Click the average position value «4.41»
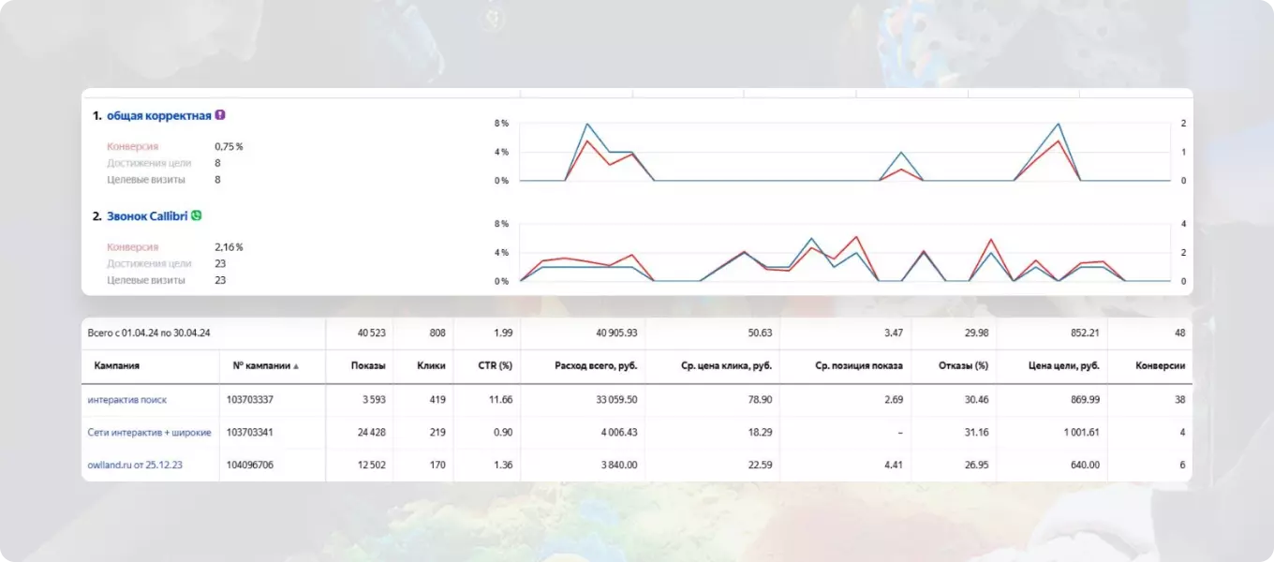The height and width of the screenshot is (562, 1274). pyautogui.click(x=893, y=466)
